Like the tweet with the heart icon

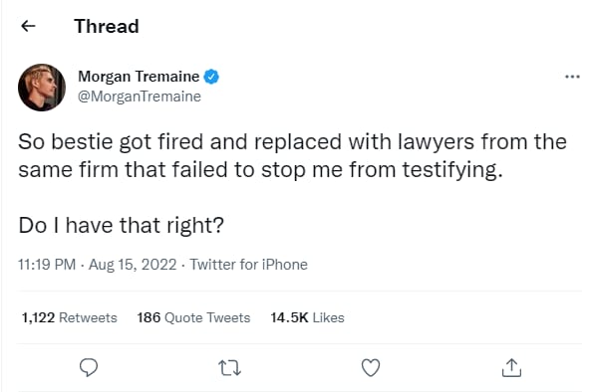(x=371, y=367)
